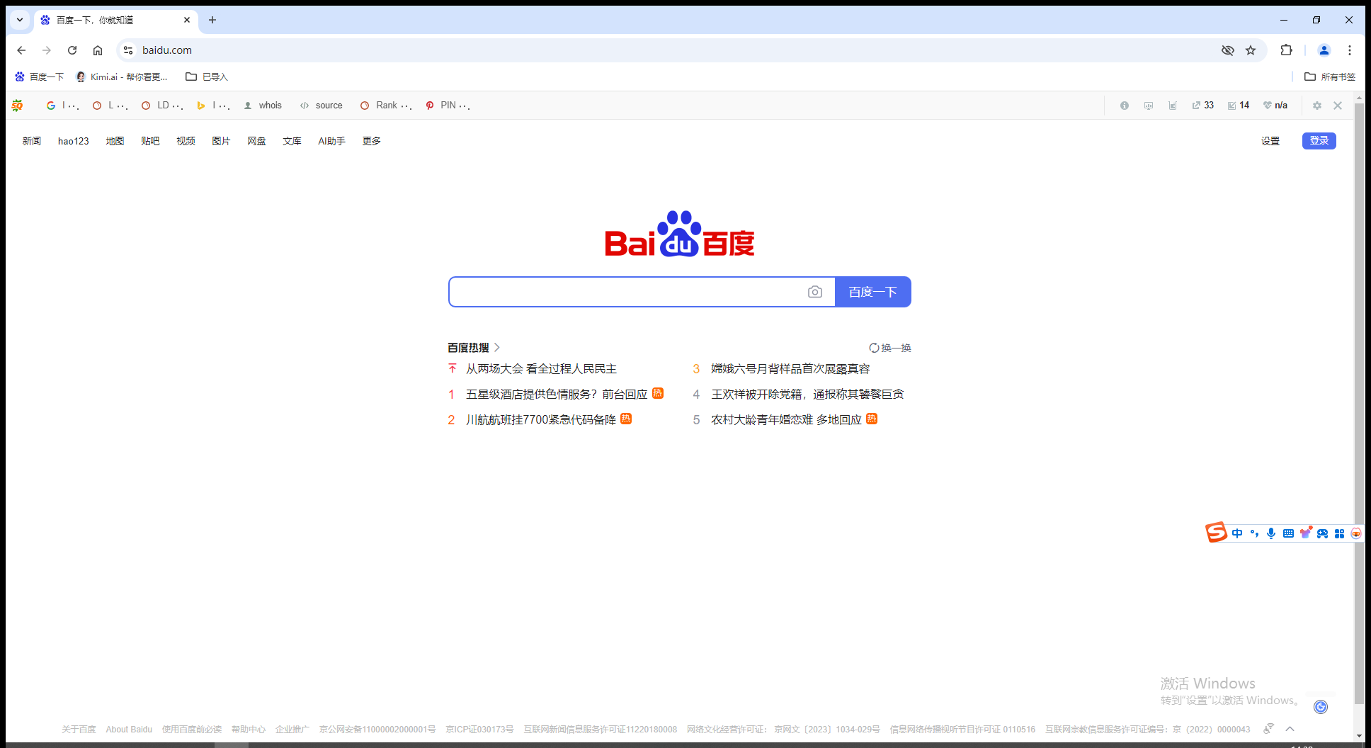Screen dimensions: 1371x748
Task: Open hot search 从两场大会 看全过程人民民主
Action: [541, 369]
